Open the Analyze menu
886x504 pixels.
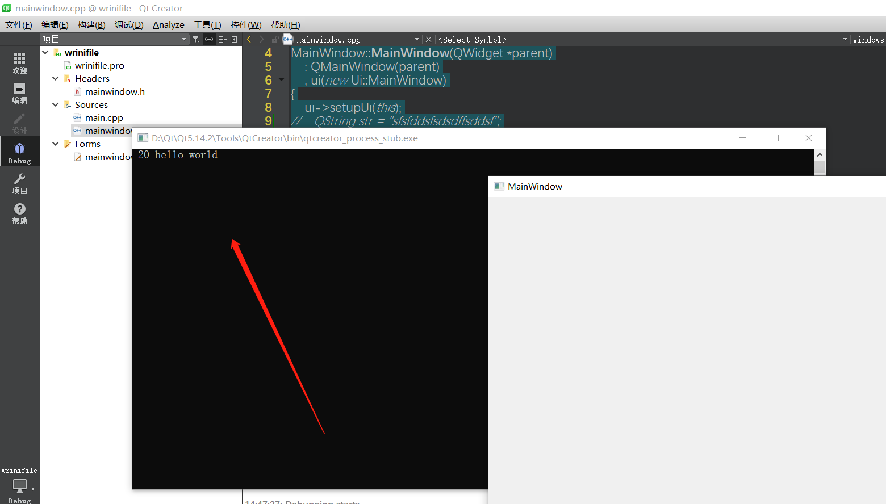point(169,24)
